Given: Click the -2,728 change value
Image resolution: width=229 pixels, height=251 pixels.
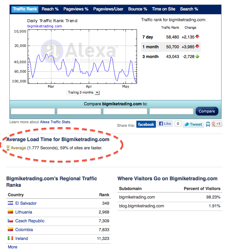Looking at the screenshot, I should pos(189,57).
